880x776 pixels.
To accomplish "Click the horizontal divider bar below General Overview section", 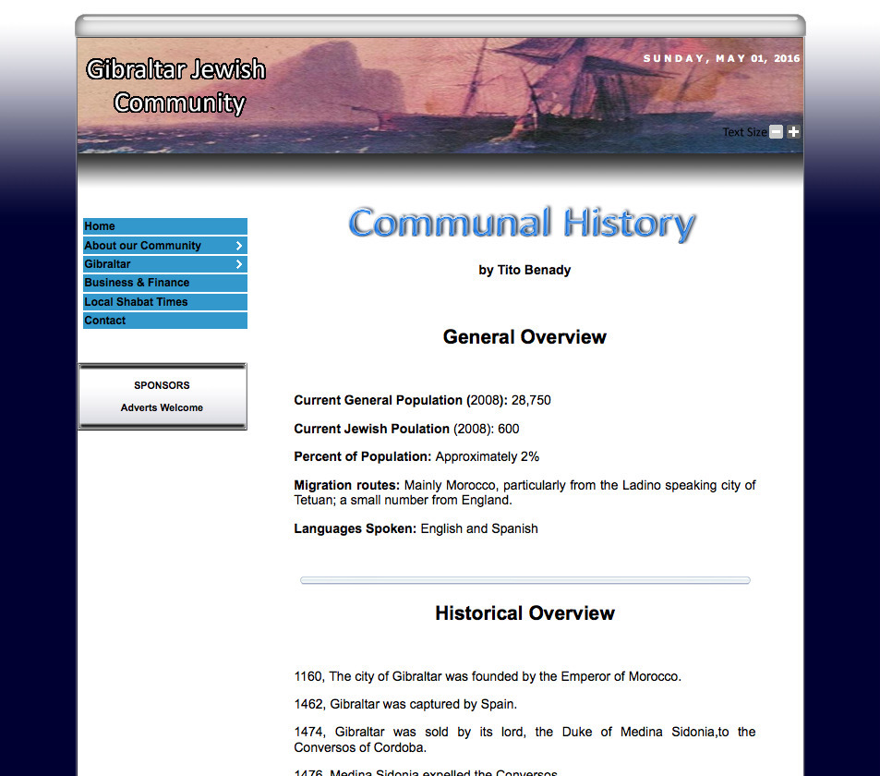I will pos(524,580).
